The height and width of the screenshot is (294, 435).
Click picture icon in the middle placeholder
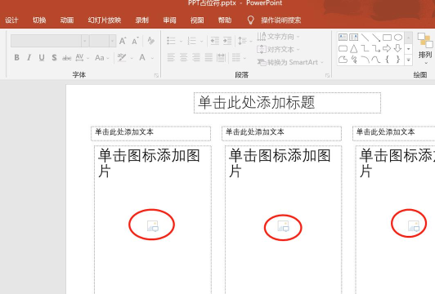coord(283,226)
